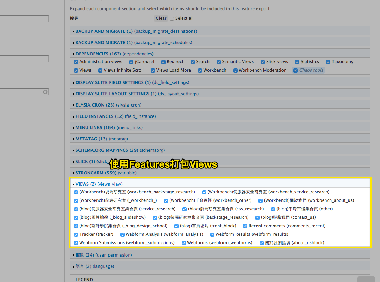
Task: Uncheck Workbench Moderation dependency
Action: 235,71
